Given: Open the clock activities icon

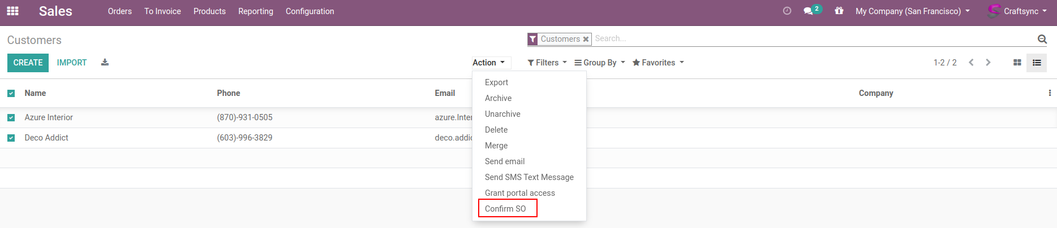Looking at the screenshot, I should pyautogui.click(x=787, y=11).
